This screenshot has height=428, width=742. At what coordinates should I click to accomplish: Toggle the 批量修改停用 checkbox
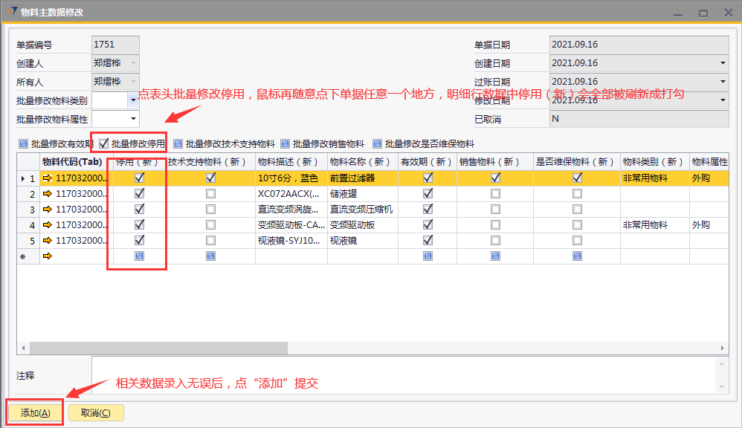tap(104, 143)
